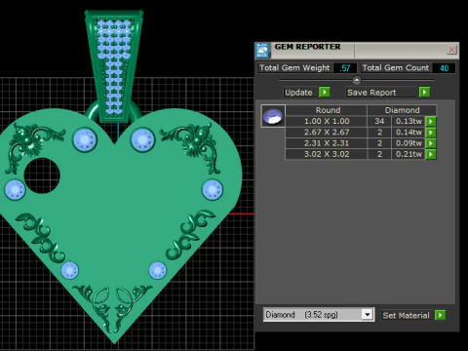The width and height of the screenshot is (468, 351).
Task: Click the 0.09tw weight cell
Action: pos(409,143)
